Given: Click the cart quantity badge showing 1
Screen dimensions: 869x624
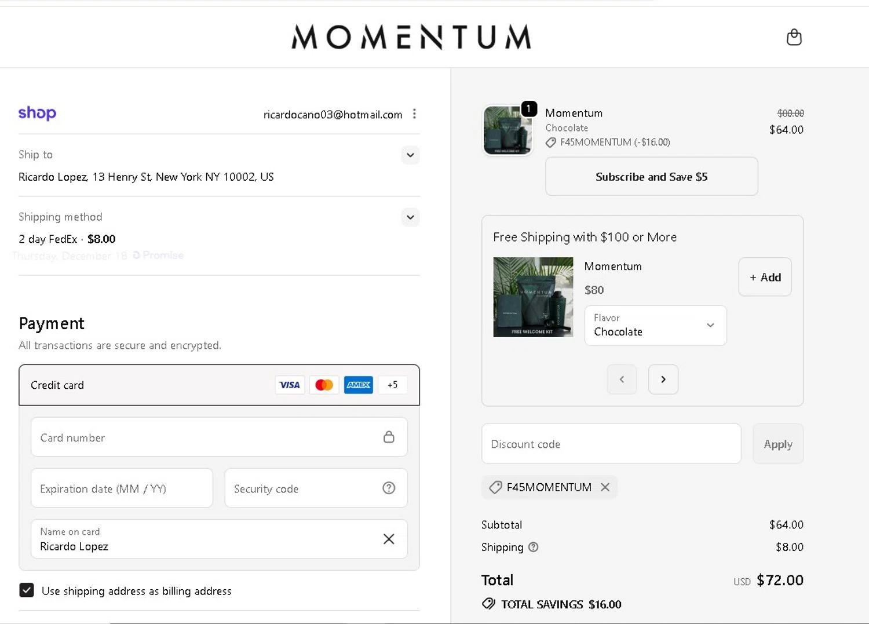Looking at the screenshot, I should pyautogui.click(x=529, y=108).
